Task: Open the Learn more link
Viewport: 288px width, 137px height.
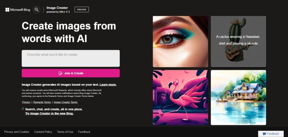Action: [x=108, y=85]
